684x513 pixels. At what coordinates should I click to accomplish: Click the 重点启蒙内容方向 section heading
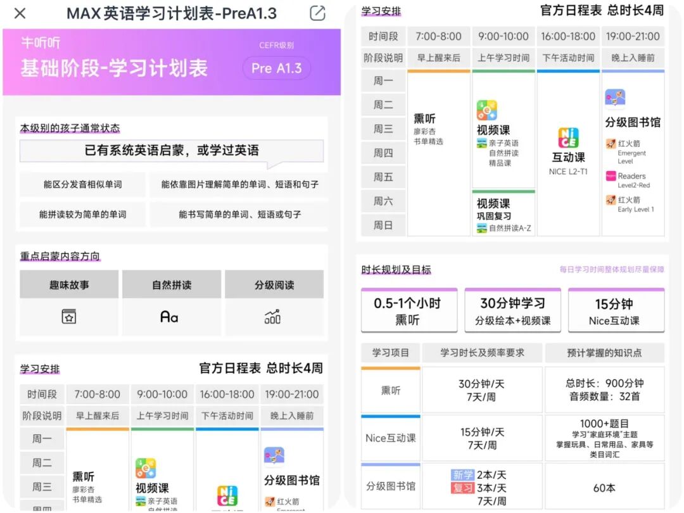tap(60, 256)
